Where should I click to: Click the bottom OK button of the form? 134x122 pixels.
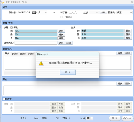click(115, 118)
